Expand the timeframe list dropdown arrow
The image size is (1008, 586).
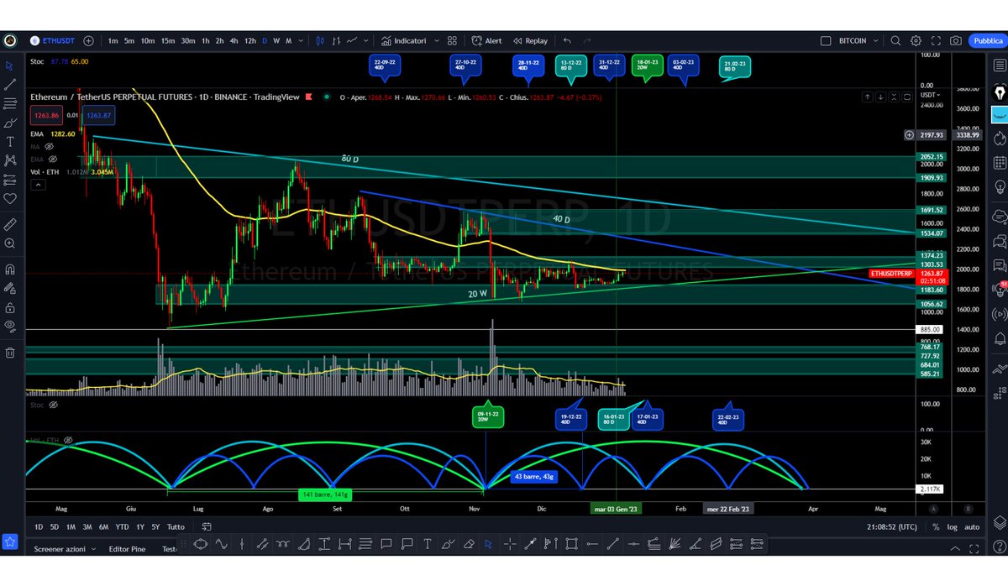pos(302,40)
